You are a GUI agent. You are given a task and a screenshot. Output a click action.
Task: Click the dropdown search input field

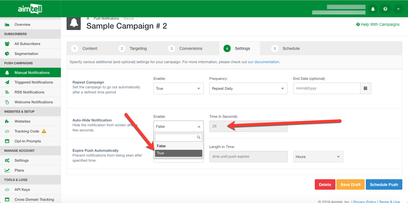pyautogui.click(x=176, y=137)
